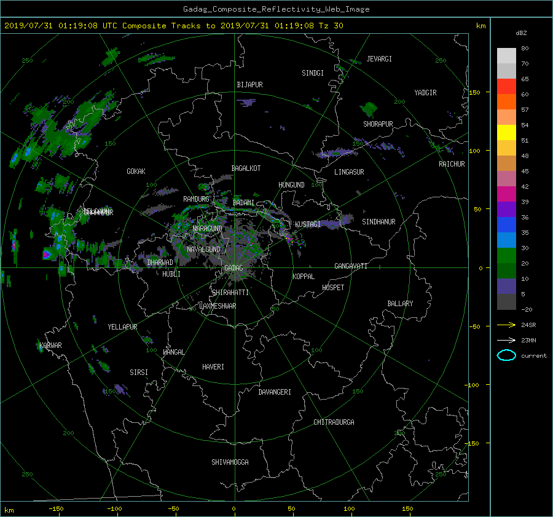This screenshot has width=553, height=517.
Task: Click the YADGIR place label
Action: click(x=425, y=93)
